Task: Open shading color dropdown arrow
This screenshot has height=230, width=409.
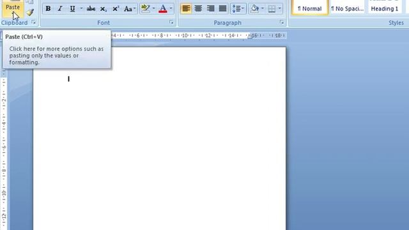Action: pos(263,8)
